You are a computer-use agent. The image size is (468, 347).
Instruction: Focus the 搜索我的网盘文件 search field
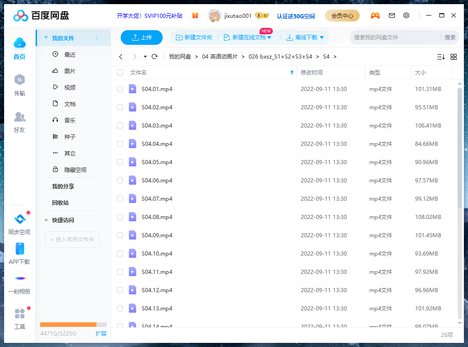(395, 37)
